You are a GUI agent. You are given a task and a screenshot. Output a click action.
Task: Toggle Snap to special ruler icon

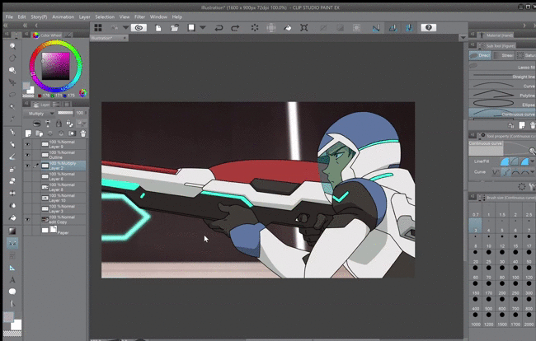pyautogui.click(x=393, y=28)
